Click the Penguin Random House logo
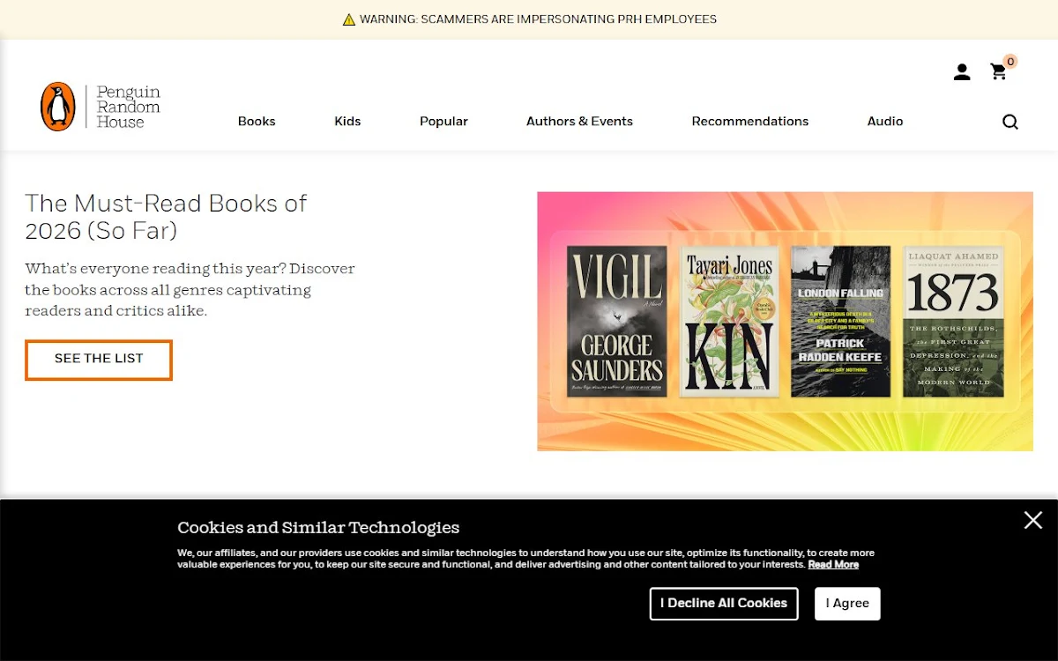Screen dimensions: 1058x661 (101, 107)
